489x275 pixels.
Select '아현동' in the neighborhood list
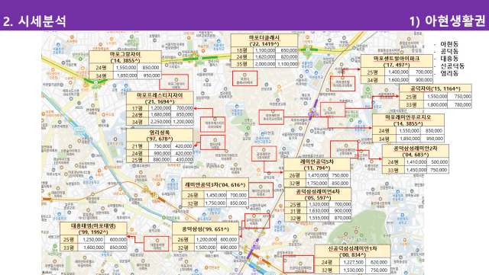click(449, 44)
